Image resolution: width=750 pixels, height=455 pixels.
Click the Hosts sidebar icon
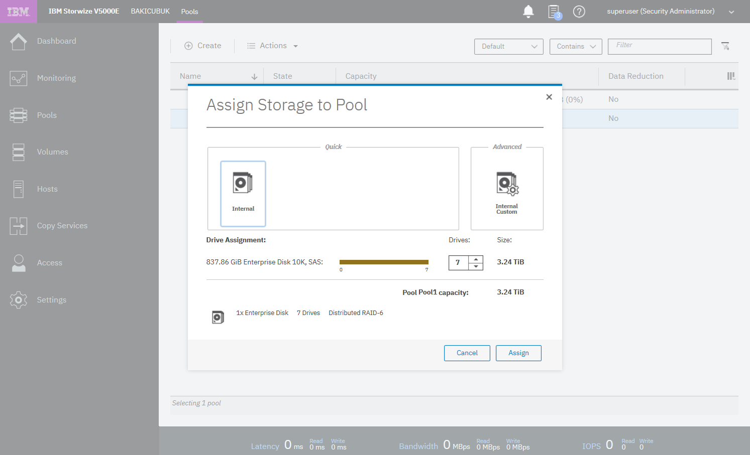(19, 189)
